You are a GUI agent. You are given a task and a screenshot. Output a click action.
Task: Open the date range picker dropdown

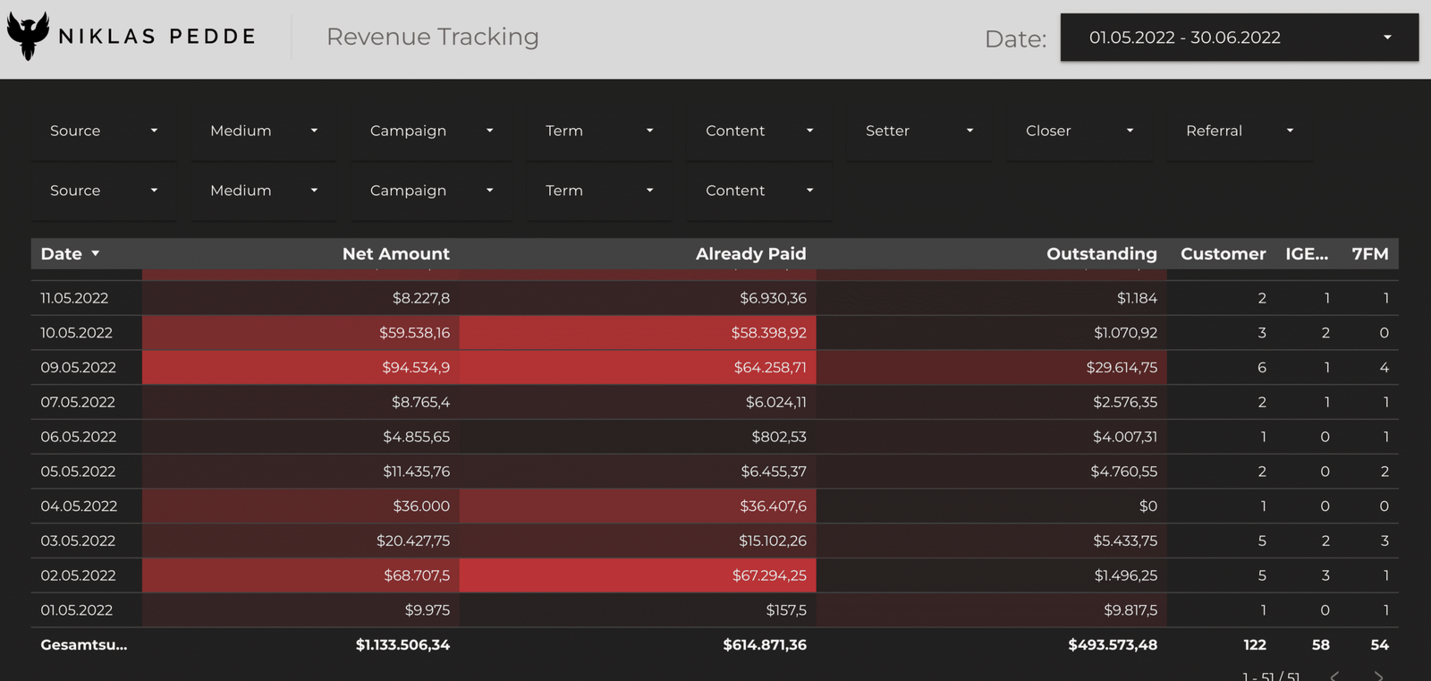[x=1239, y=38]
